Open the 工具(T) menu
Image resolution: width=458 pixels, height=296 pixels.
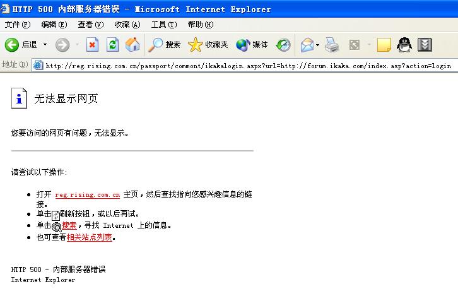tap(164, 25)
